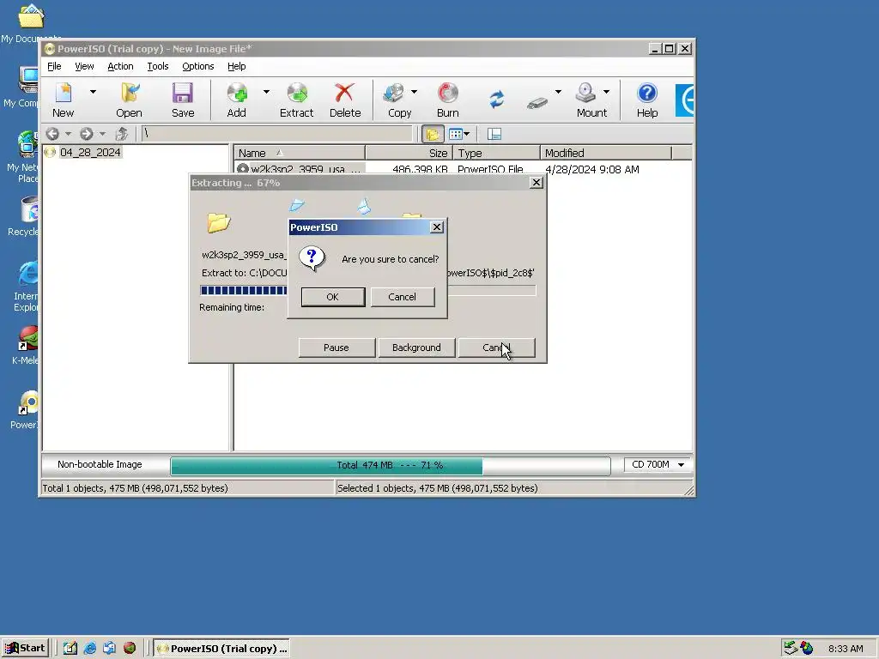This screenshot has width=879, height=659.
Task: Open the View menu
Action: (84, 66)
